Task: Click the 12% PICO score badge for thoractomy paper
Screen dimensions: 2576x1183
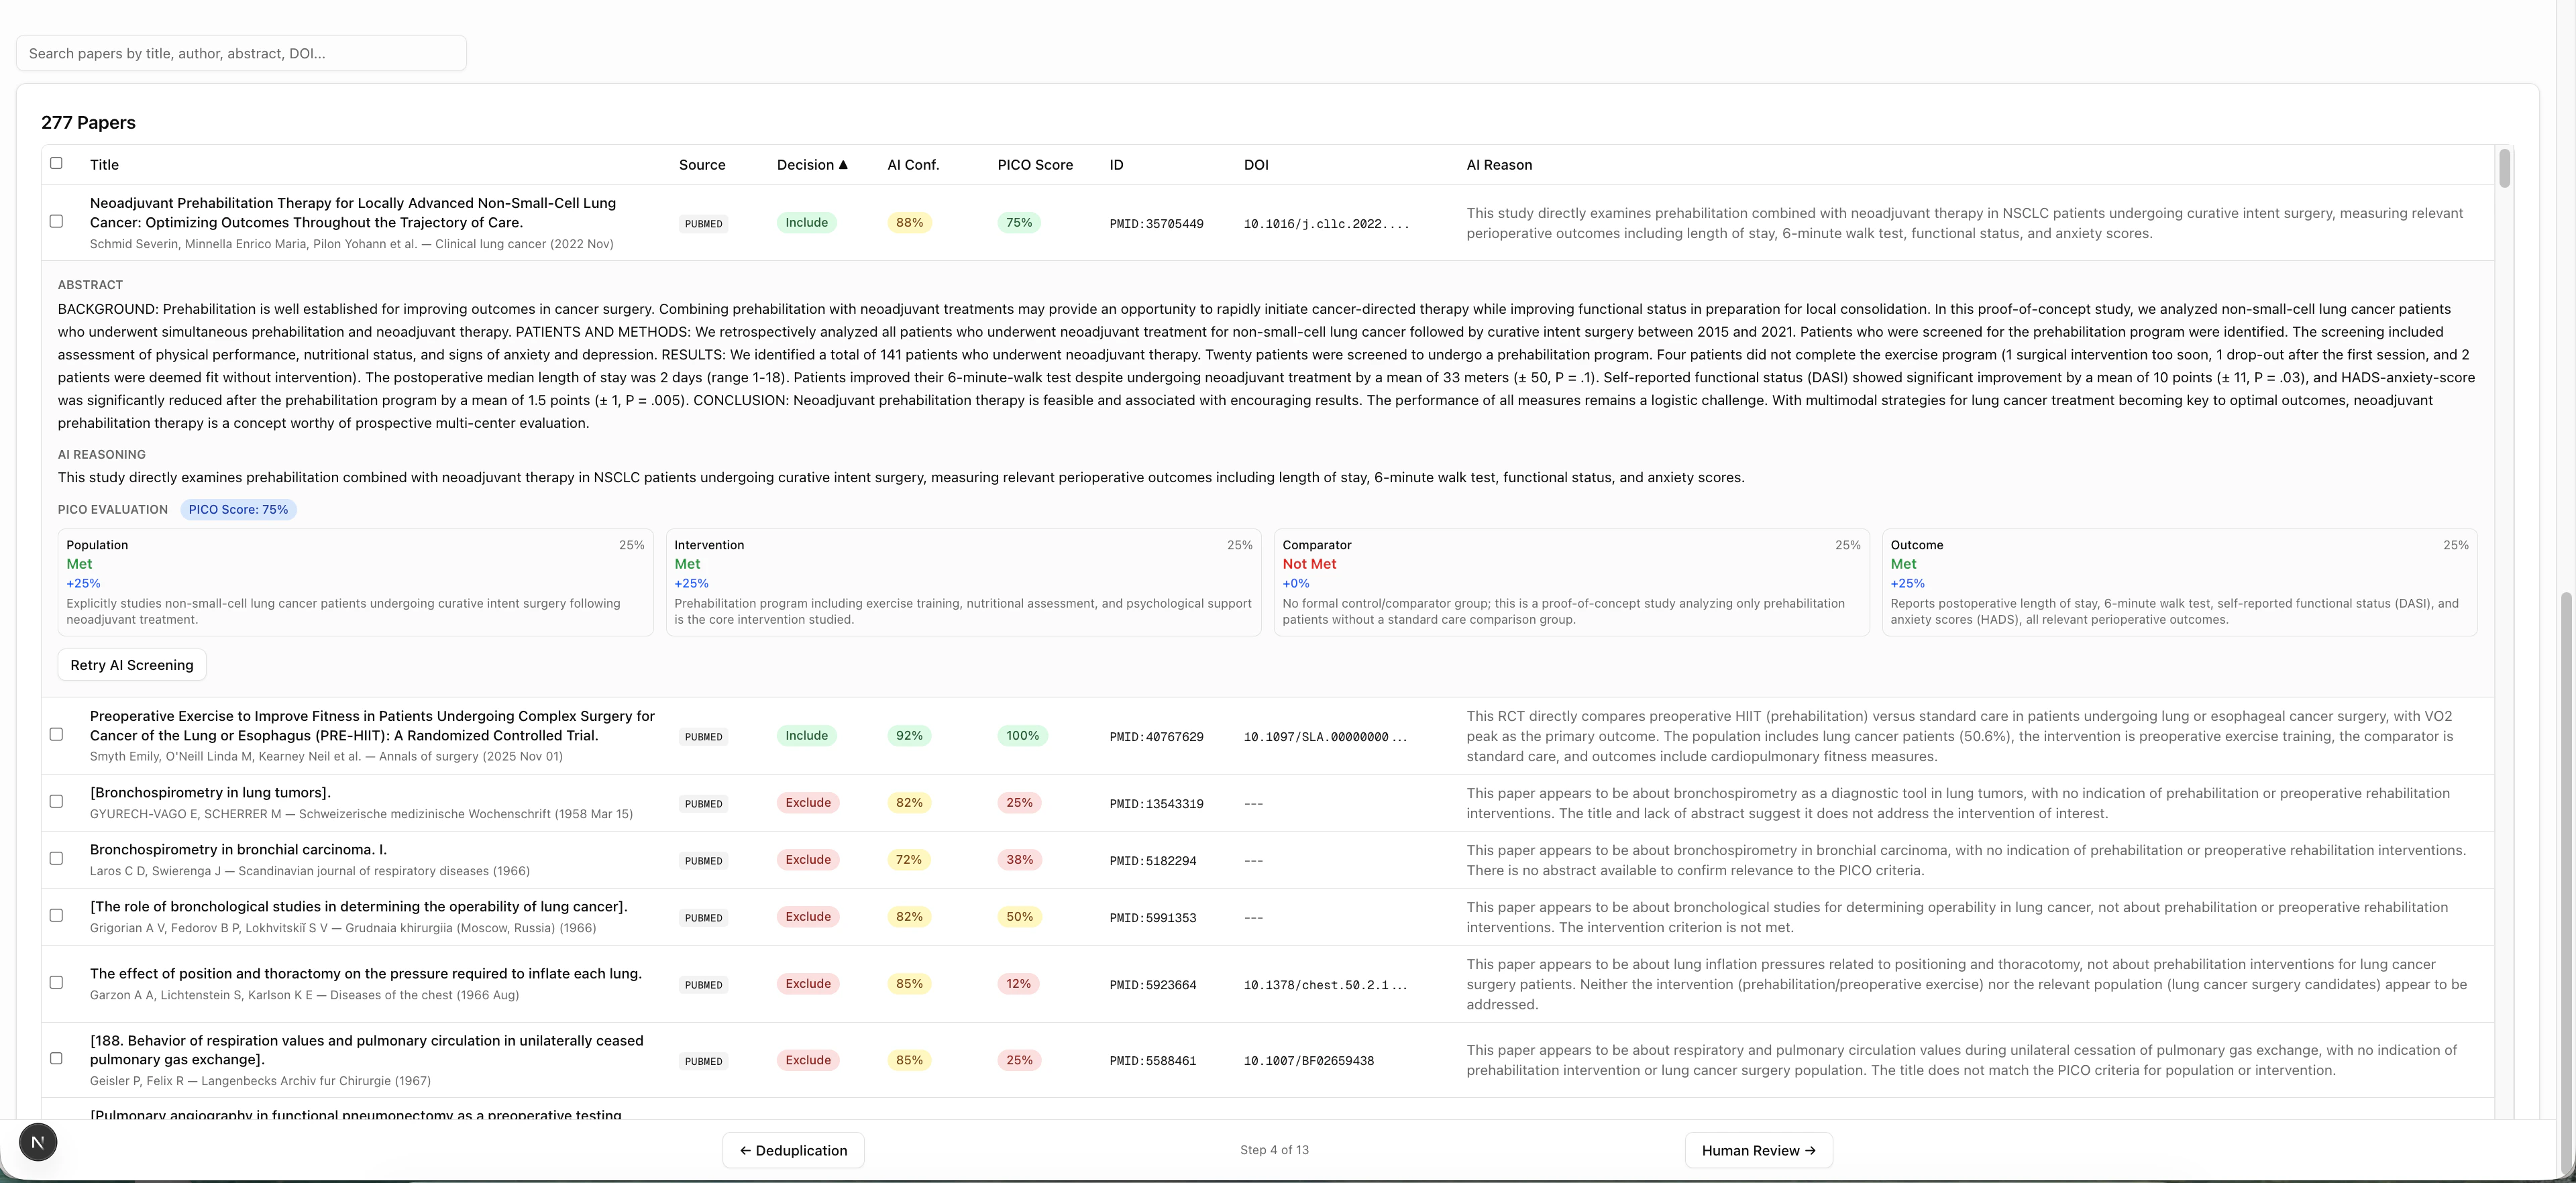Action: coord(1018,983)
